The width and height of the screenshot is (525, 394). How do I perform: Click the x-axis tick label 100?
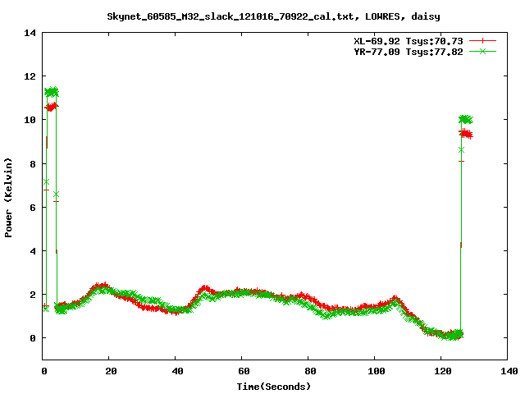(x=377, y=371)
